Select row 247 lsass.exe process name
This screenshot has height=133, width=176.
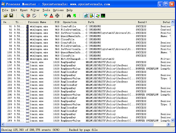point(37,114)
